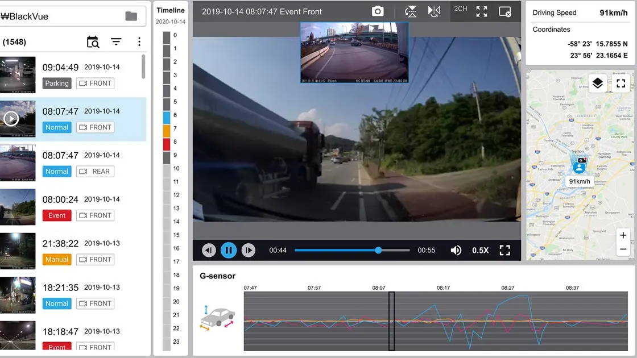Open the three-dot more options menu

139,41
